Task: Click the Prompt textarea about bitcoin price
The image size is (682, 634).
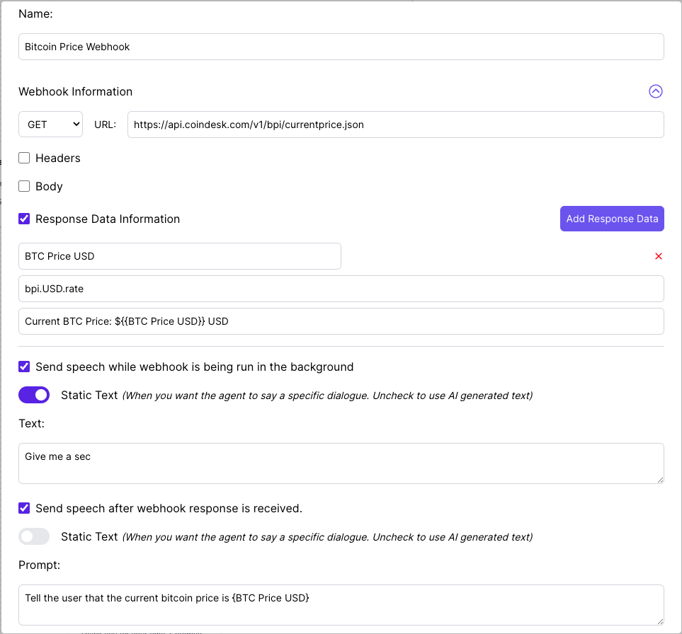Action: click(341, 605)
